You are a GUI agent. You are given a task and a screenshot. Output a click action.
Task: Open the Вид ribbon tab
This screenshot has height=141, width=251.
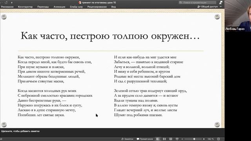click(113, 7)
